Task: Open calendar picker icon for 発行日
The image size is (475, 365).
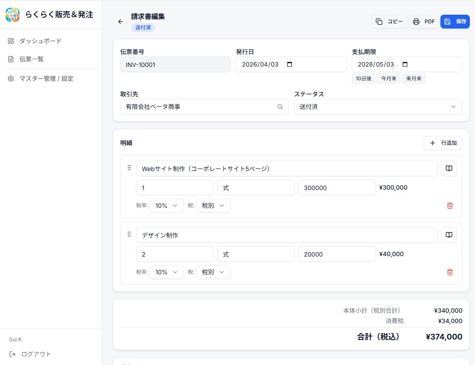Action: 290,64
